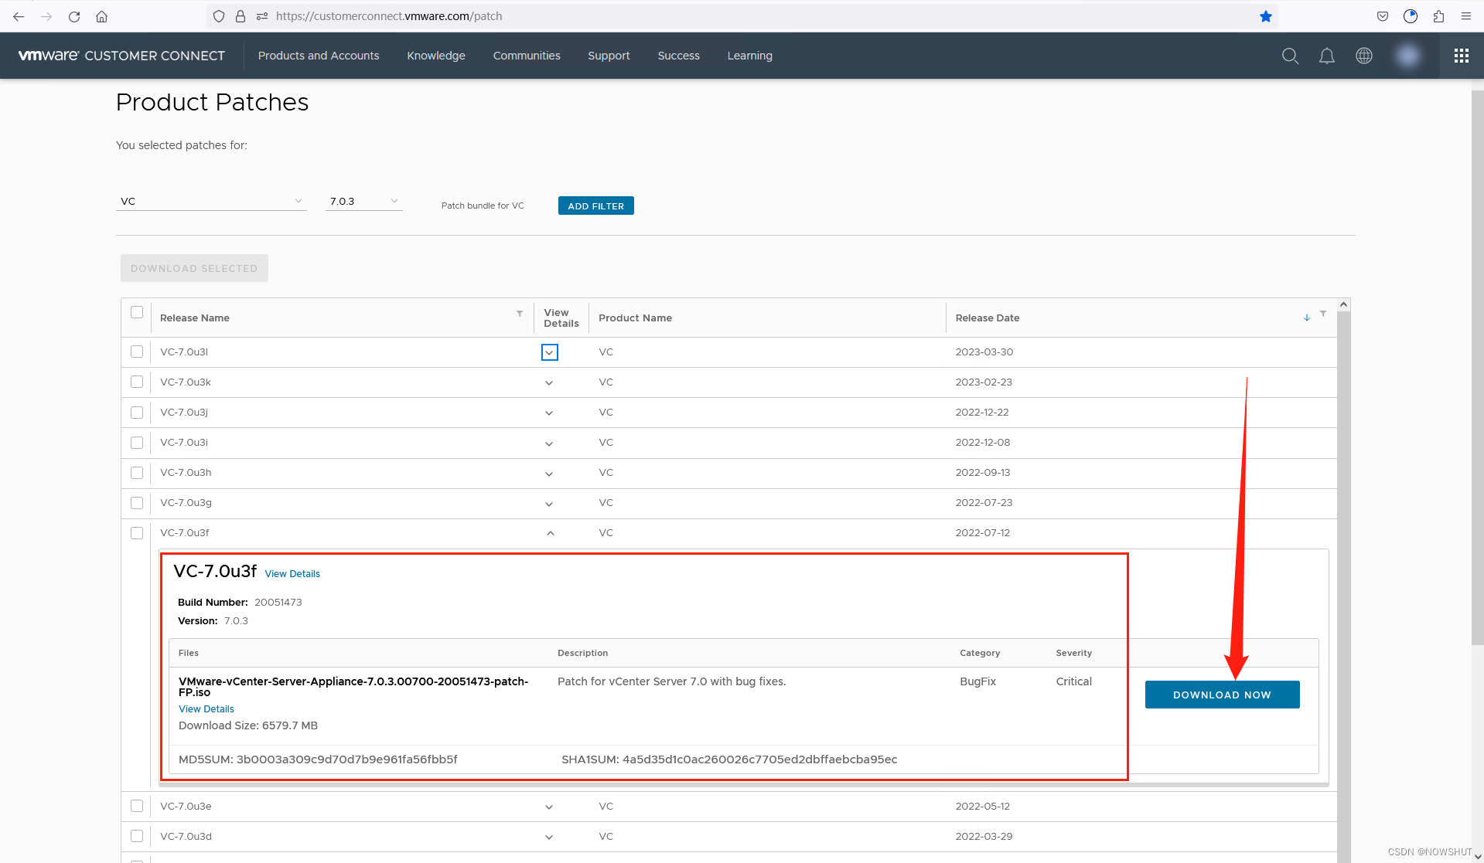1484x863 pixels.
Task: Check the VC-7.0u3l row checkbox
Action: tap(137, 352)
